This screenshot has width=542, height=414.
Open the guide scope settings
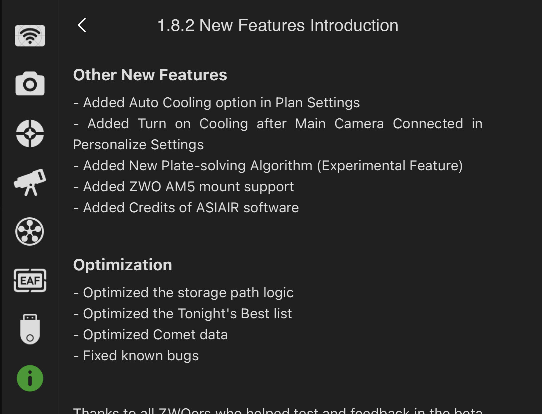(x=30, y=133)
